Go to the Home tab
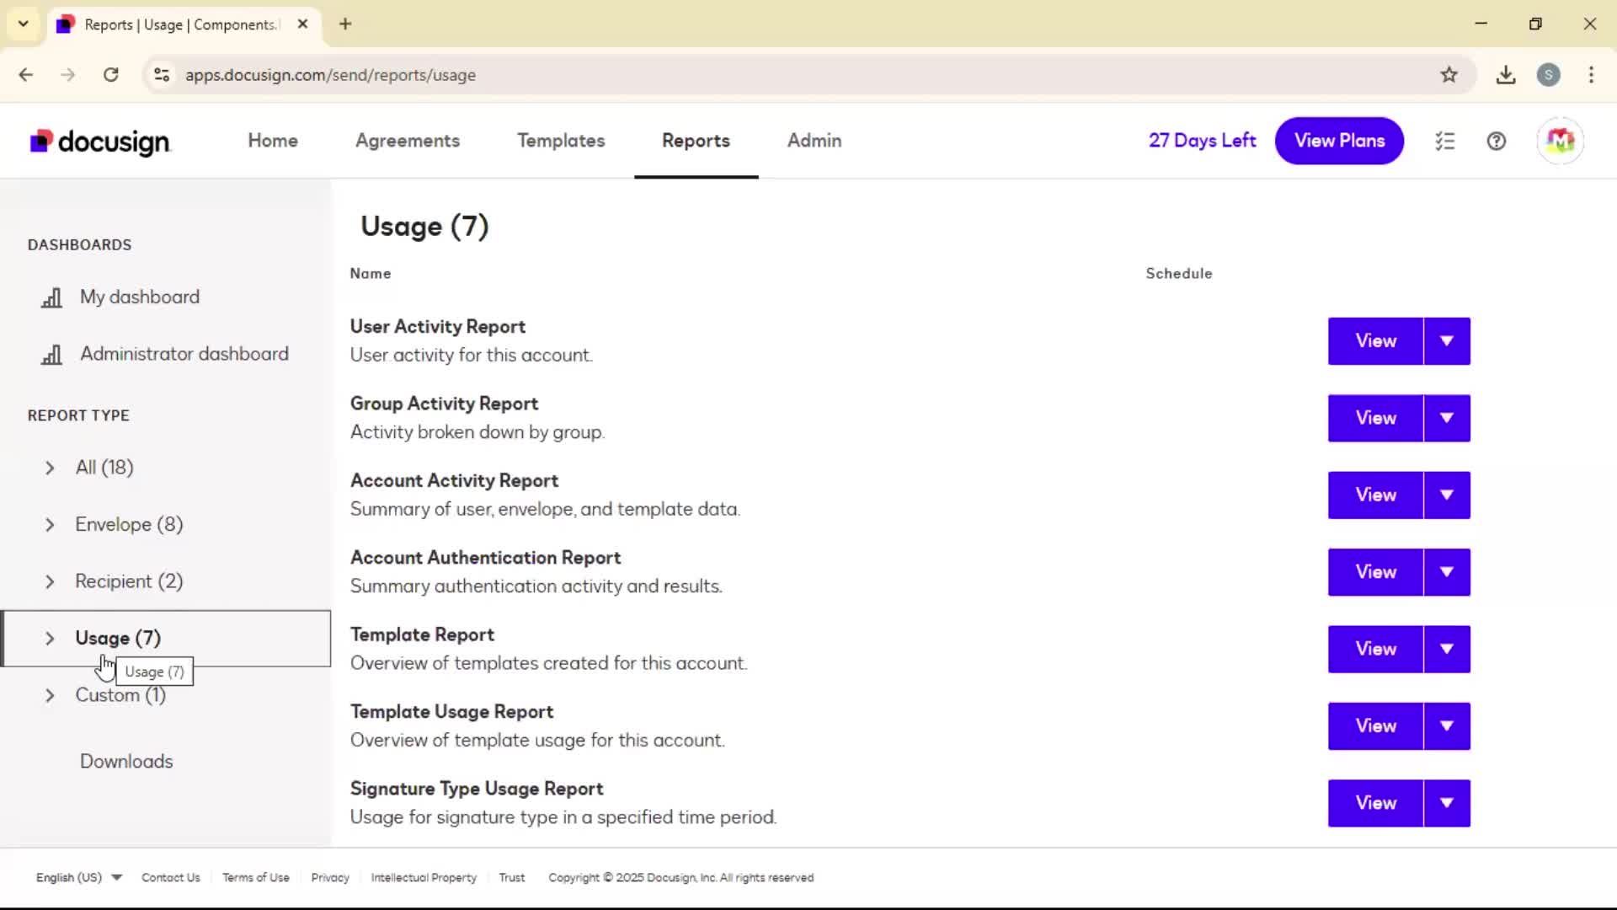The height and width of the screenshot is (910, 1617). pyautogui.click(x=273, y=141)
